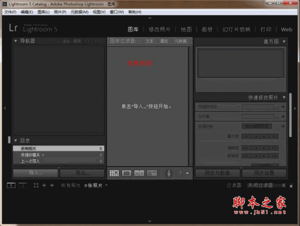Switch to the 修改照片 module
Image resolution: width=300 pixels, height=226 pixels.
159,29
